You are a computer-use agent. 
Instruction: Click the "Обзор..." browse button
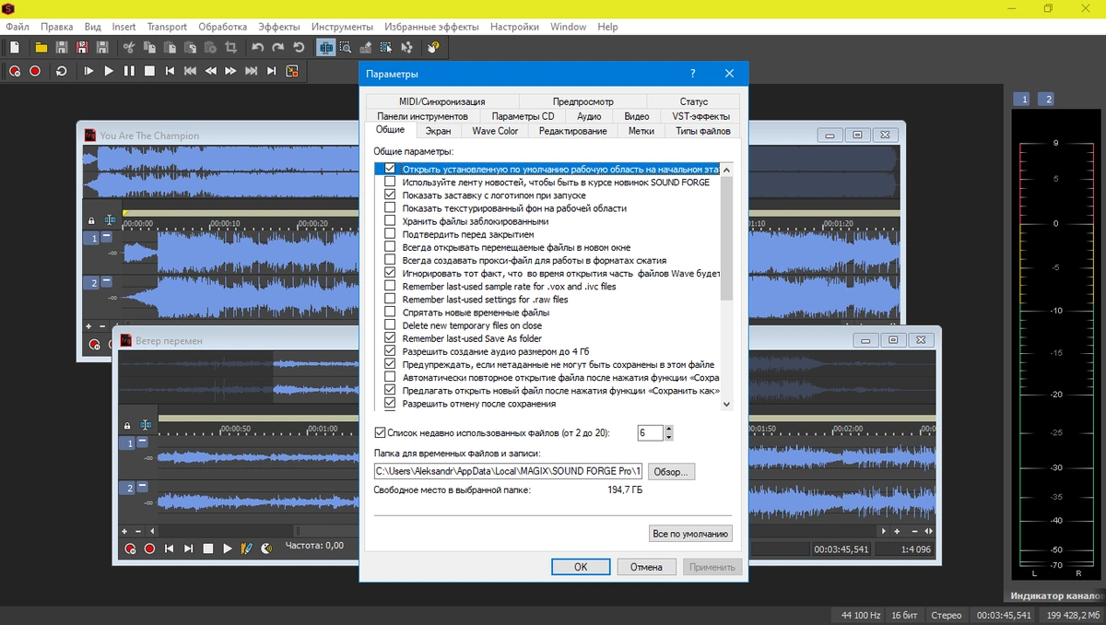pos(671,471)
